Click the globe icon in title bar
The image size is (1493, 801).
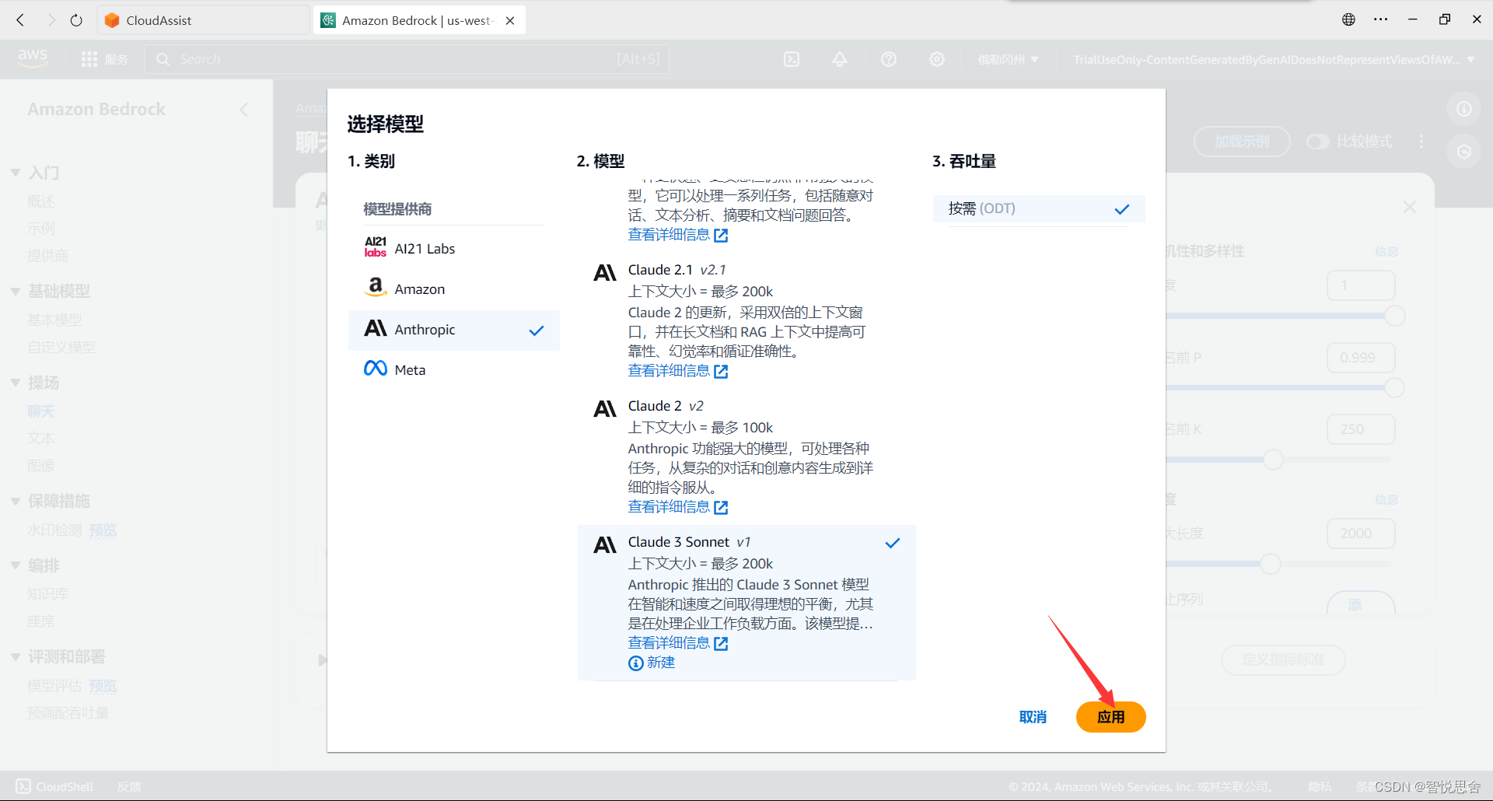click(x=1348, y=20)
